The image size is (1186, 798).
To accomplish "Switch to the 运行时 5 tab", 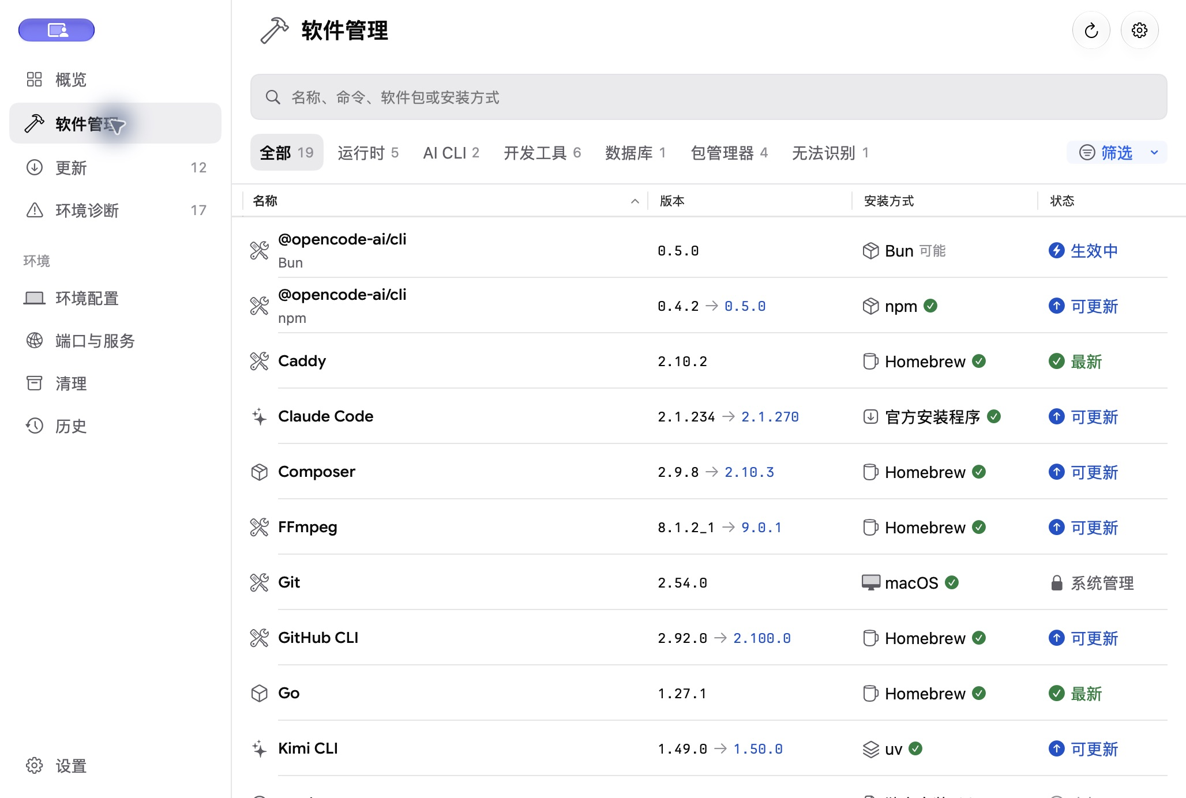I will pos(368,152).
